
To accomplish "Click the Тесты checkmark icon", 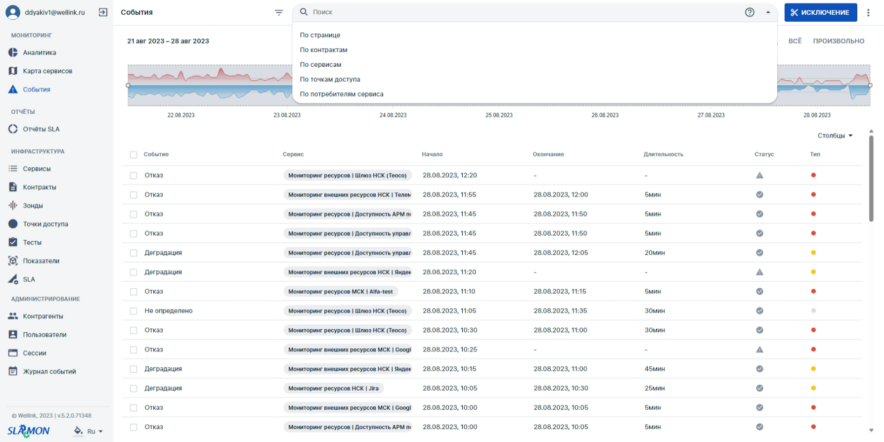I will [x=13, y=242].
